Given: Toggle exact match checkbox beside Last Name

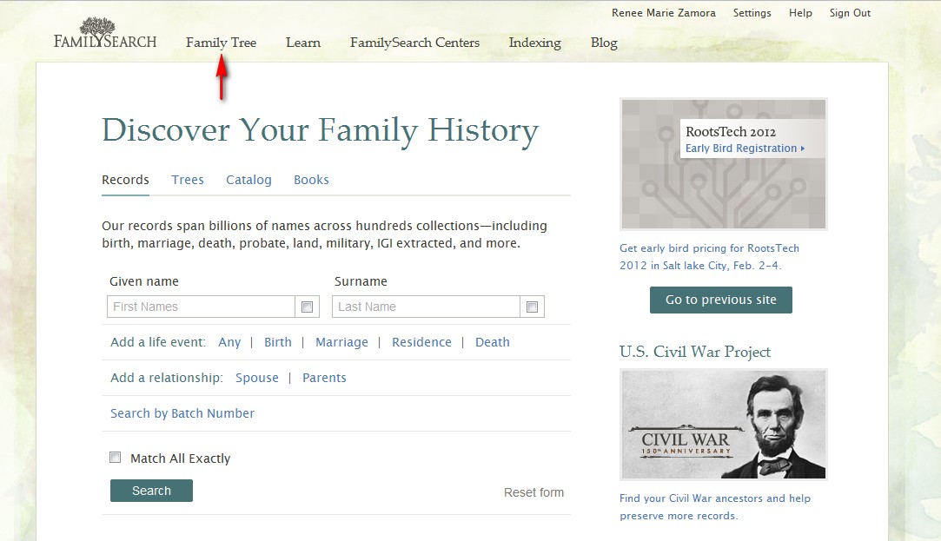Looking at the screenshot, I should tap(533, 307).
